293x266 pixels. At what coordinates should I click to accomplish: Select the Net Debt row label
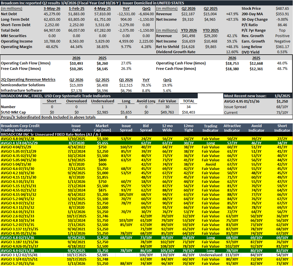click(x=9, y=14)
